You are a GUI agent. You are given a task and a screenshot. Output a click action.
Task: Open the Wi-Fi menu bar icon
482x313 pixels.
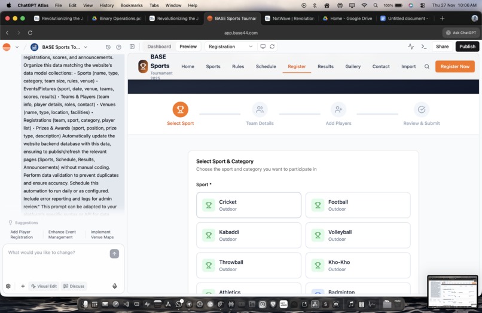coord(364,5)
